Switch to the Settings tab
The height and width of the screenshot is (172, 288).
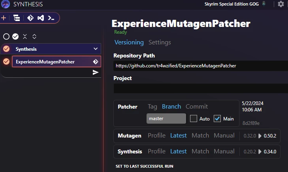pos(160,42)
